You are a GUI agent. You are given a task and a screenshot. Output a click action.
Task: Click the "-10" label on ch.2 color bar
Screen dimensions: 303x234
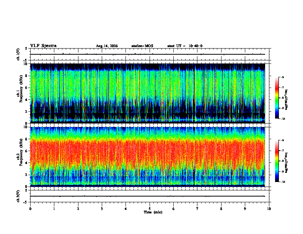(283, 182)
